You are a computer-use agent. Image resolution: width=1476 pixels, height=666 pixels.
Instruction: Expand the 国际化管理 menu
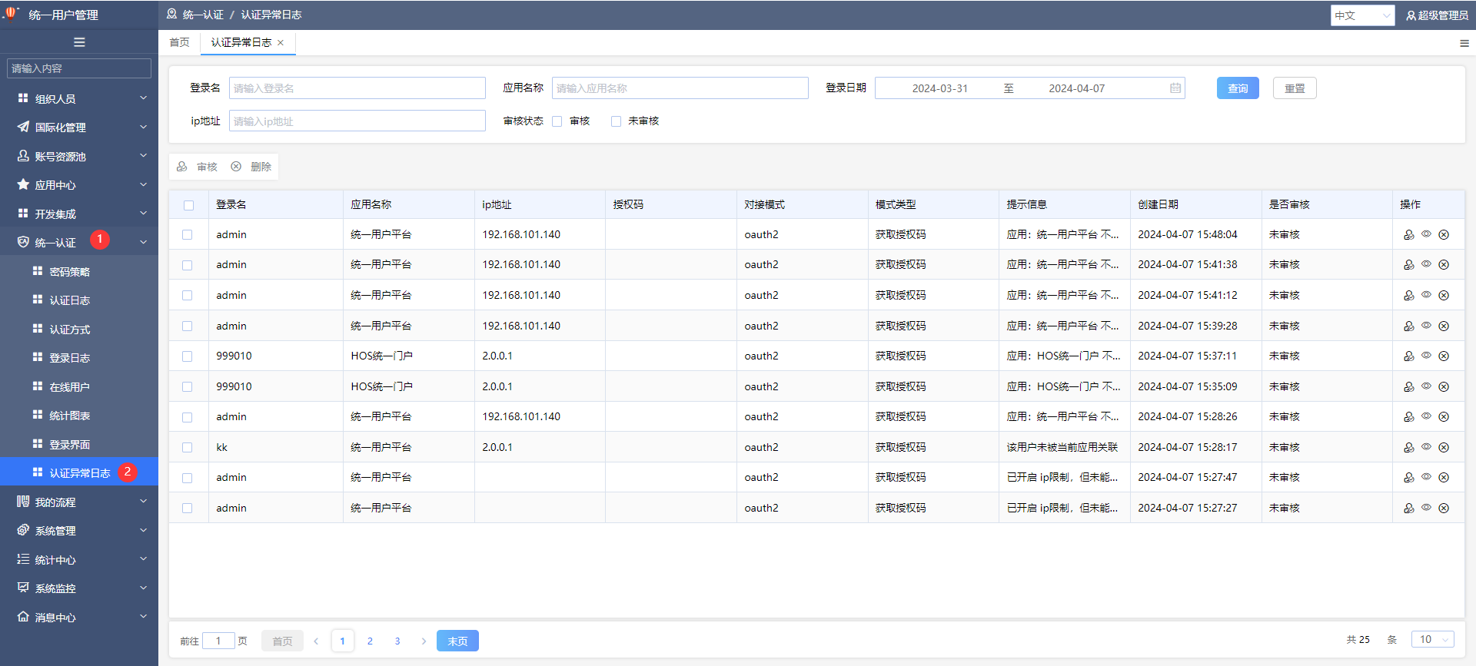(x=79, y=127)
